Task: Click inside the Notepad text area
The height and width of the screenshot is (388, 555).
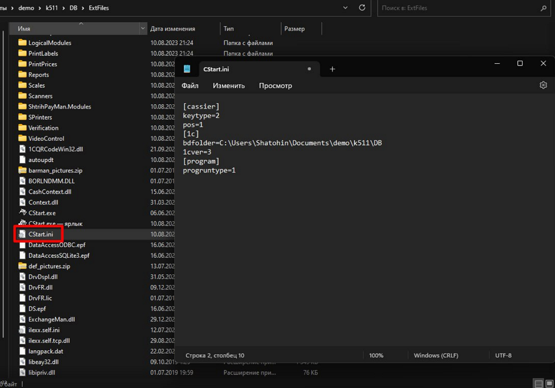Action: (365, 219)
